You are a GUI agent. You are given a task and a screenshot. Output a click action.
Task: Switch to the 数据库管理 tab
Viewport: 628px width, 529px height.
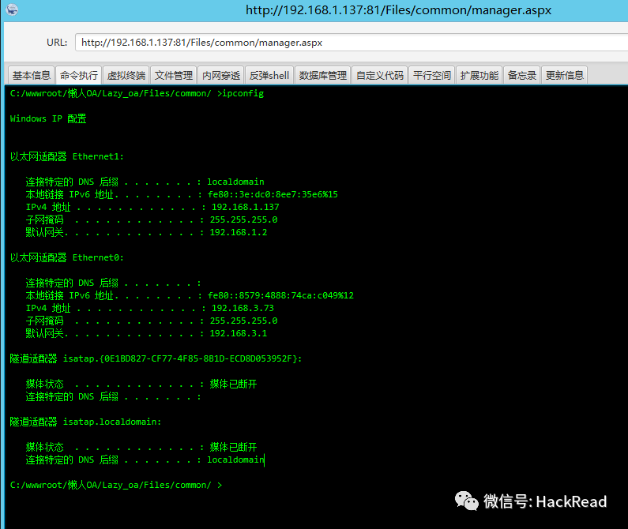[323, 75]
